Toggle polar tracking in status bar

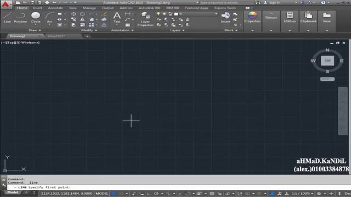pos(156,193)
